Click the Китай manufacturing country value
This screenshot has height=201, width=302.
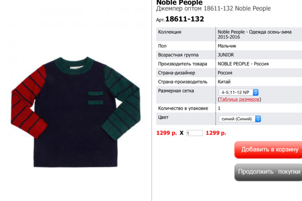click(x=224, y=82)
